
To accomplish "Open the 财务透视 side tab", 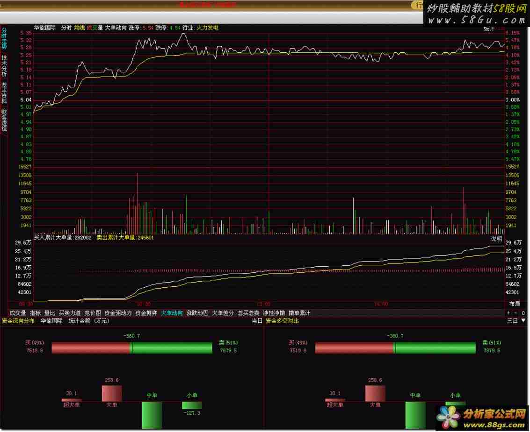I will (4, 120).
